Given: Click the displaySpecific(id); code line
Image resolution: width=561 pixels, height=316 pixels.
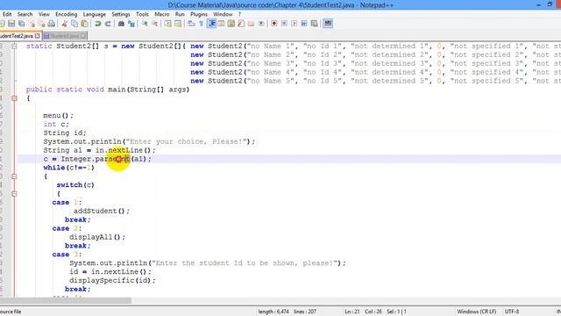Looking at the screenshot, I should (112, 281).
